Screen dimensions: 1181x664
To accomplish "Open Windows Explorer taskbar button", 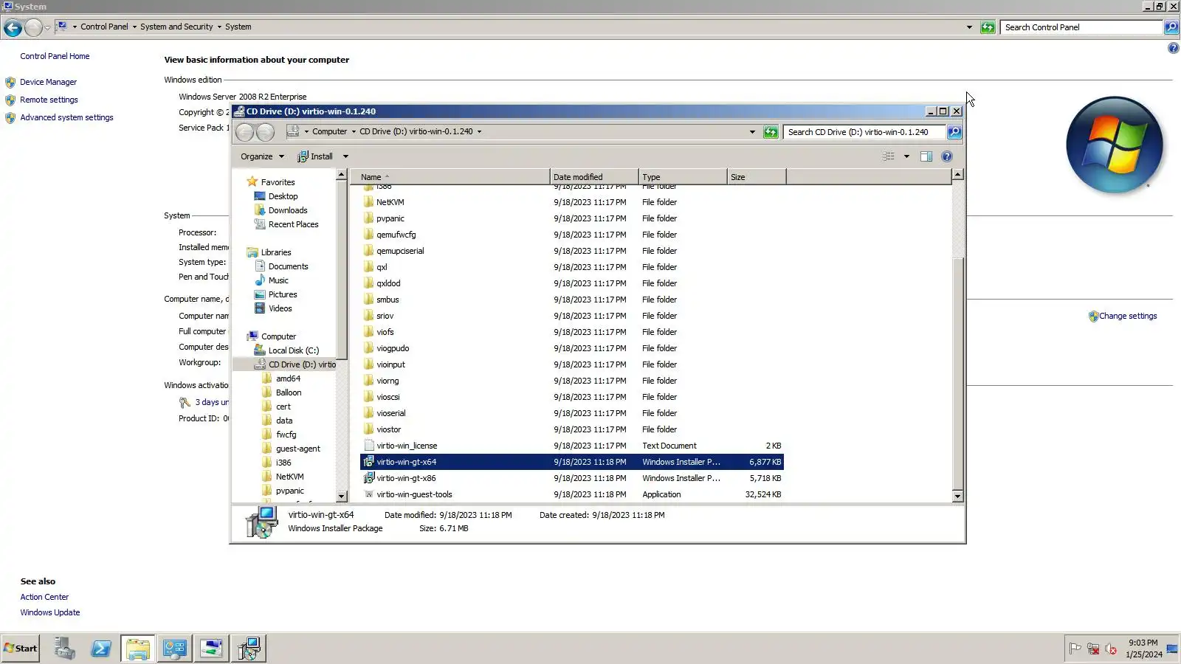I will (x=138, y=649).
